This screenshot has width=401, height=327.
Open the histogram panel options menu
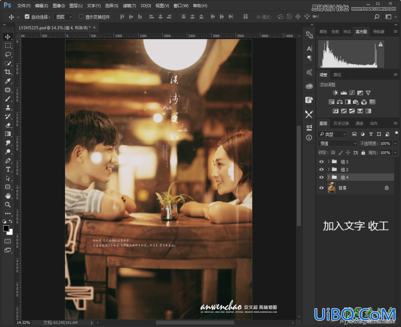[395, 32]
